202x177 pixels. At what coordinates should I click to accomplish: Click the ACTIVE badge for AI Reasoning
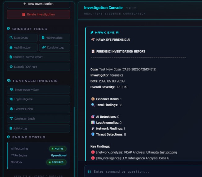pos(58,149)
